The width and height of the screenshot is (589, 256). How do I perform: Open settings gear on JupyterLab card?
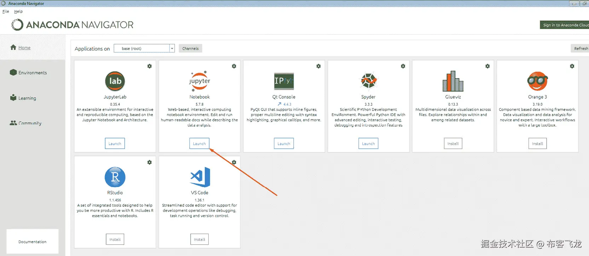150,66
